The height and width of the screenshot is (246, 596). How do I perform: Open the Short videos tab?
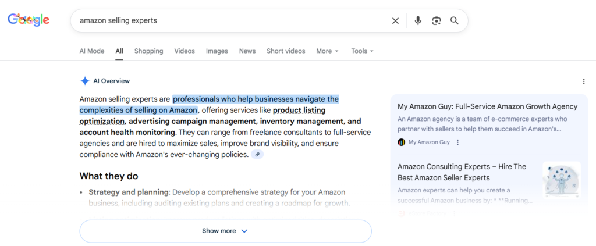click(x=286, y=51)
